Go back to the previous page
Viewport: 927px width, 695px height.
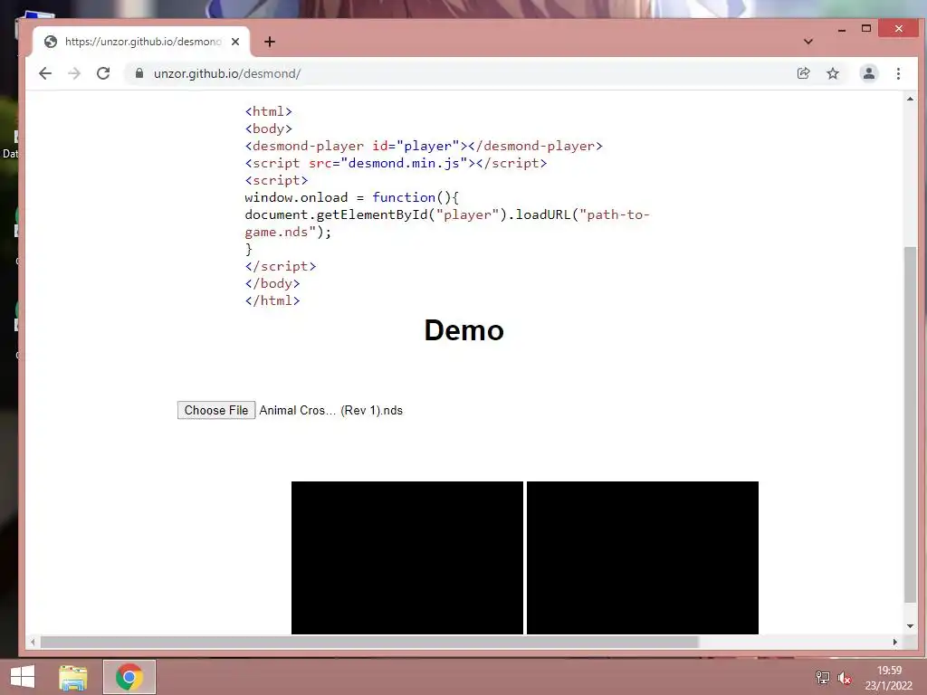[x=45, y=73]
